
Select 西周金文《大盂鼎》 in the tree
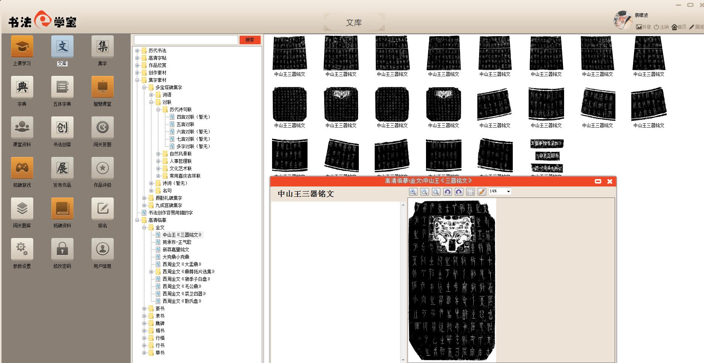[182, 264]
